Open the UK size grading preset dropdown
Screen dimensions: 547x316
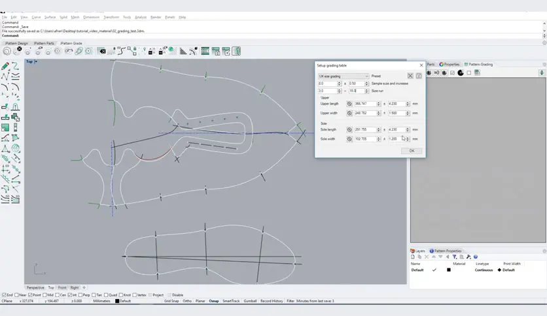(x=344, y=76)
